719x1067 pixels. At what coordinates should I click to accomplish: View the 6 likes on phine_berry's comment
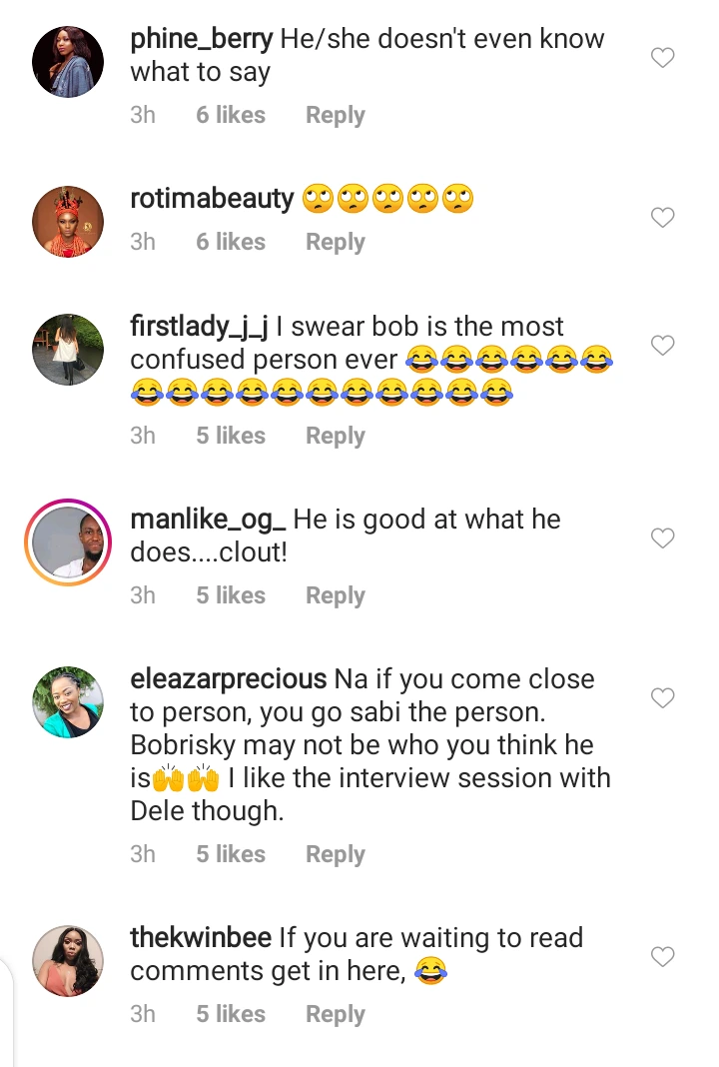[231, 115]
